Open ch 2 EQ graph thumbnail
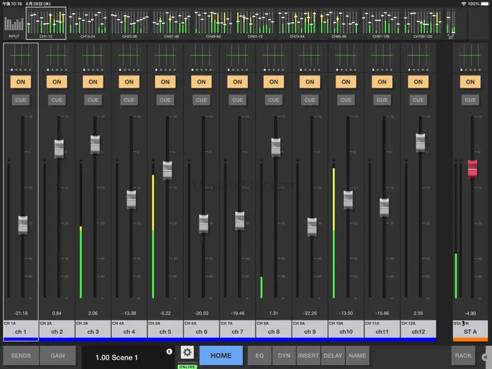492x369 pixels. coord(57,56)
